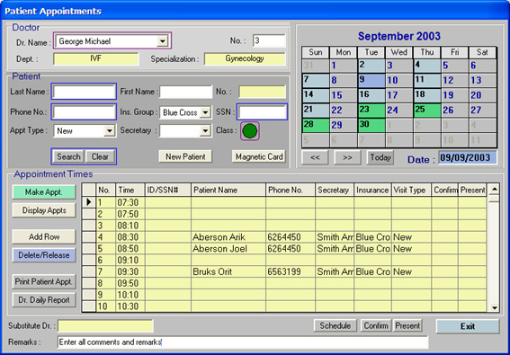510x355 pixels.
Task: Click the IVF department field
Action: coord(96,59)
